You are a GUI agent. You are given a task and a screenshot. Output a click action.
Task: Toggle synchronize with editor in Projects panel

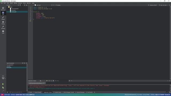(x=22, y=5)
